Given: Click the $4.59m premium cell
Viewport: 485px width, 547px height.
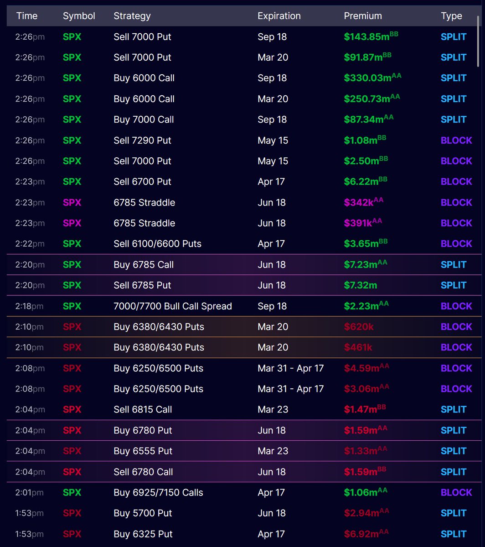Looking at the screenshot, I should pos(366,368).
